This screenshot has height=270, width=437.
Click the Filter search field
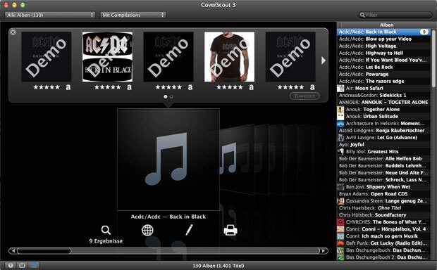pyautogui.click(x=395, y=15)
